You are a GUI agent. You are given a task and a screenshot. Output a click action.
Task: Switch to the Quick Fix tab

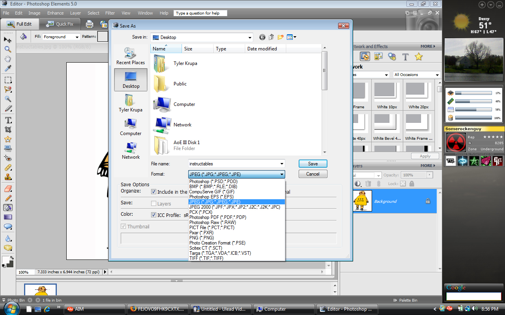pos(61,24)
